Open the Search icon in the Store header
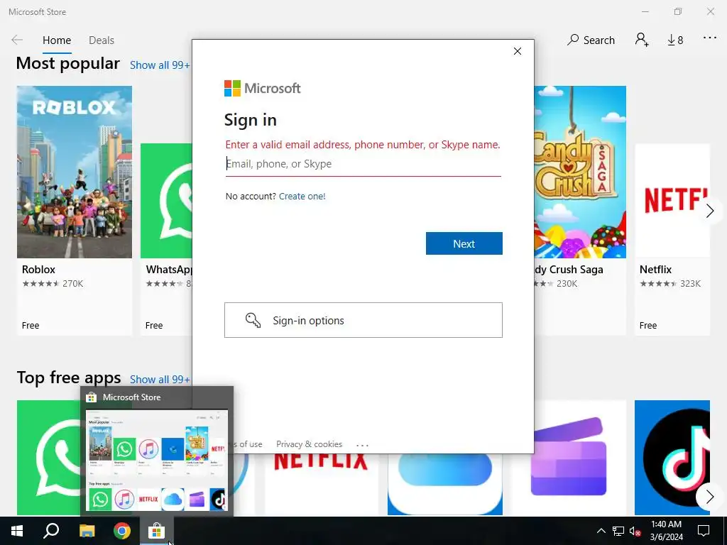Image resolution: width=727 pixels, height=545 pixels. tap(591, 40)
